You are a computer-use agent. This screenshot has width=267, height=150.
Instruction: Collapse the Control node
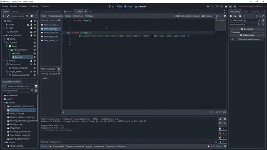[x=6, y=42]
